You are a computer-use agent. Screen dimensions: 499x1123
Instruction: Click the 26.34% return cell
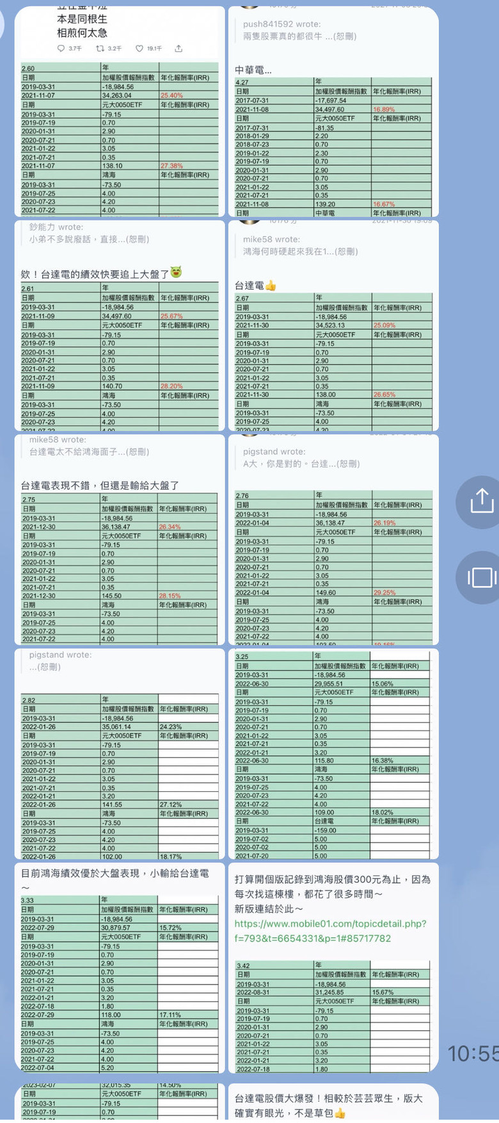point(188,527)
